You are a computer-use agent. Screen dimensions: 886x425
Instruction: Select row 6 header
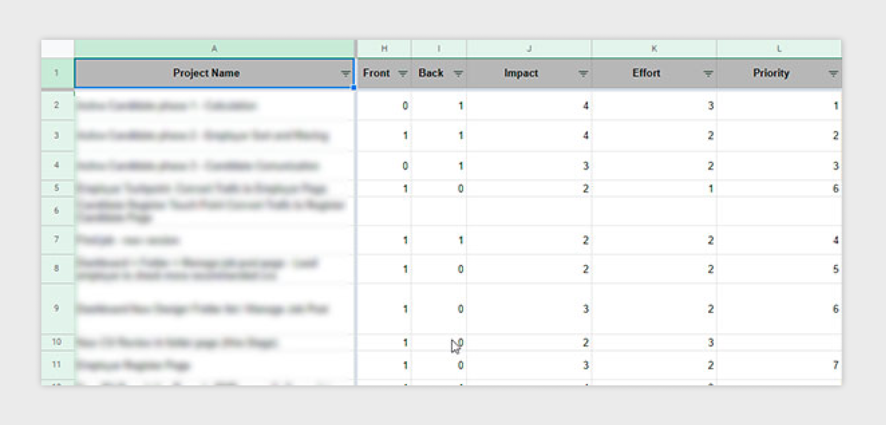[57, 210]
